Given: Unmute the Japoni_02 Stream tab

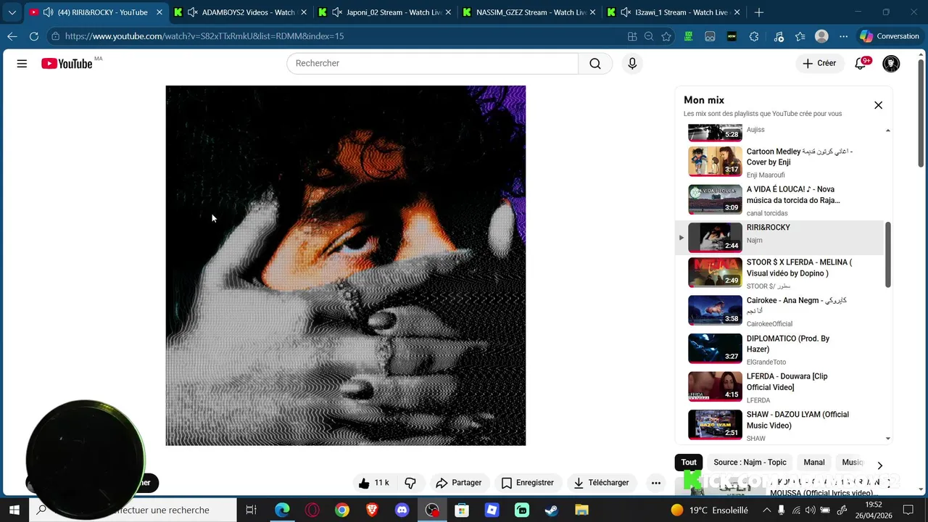Looking at the screenshot, I should (337, 12).
